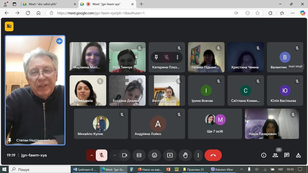Open the emoji reaction picker
This screenshot has width=308, height=173.
(x=154, y=155)
